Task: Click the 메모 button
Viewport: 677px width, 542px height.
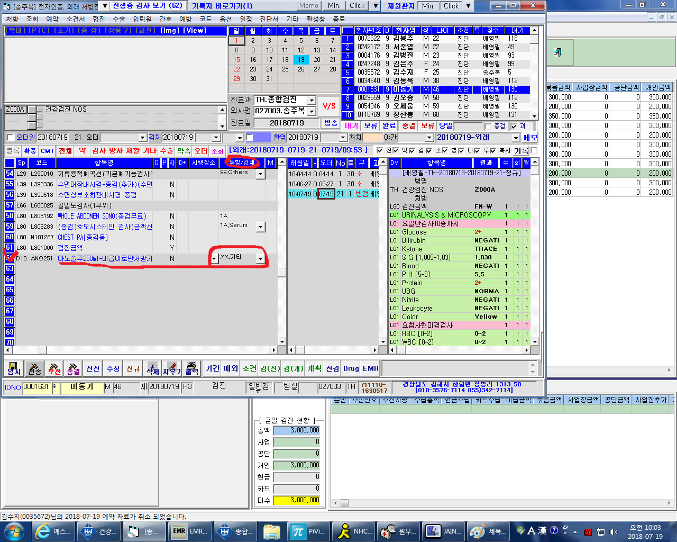Action: (x=530, y=138)
